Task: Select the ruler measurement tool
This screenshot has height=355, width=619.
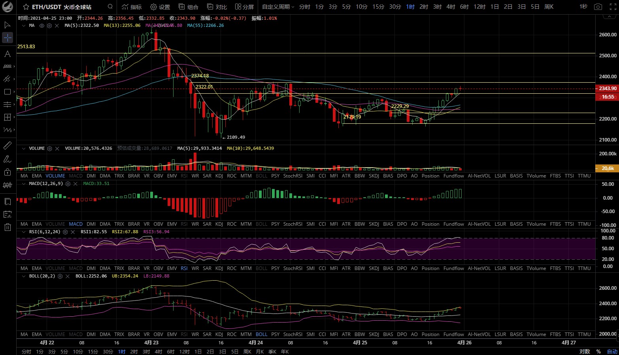Action: tap(7, 146)
